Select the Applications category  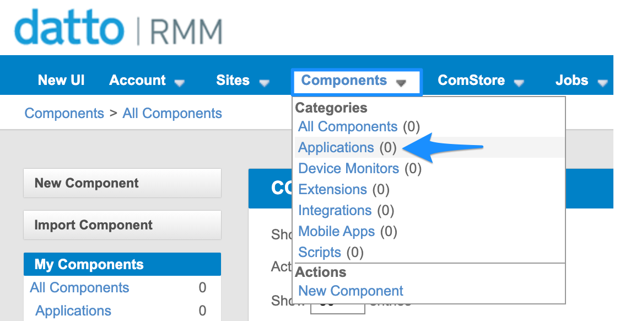coord(336,147)
